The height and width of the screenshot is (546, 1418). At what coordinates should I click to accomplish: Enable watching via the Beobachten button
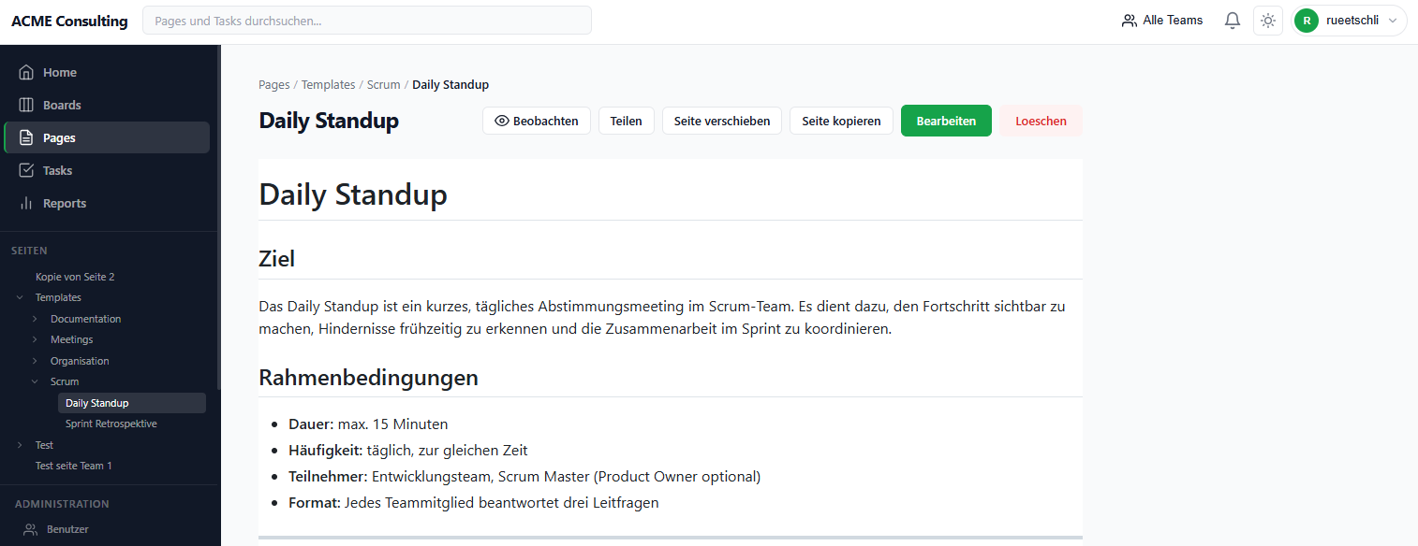pos(537,120)
